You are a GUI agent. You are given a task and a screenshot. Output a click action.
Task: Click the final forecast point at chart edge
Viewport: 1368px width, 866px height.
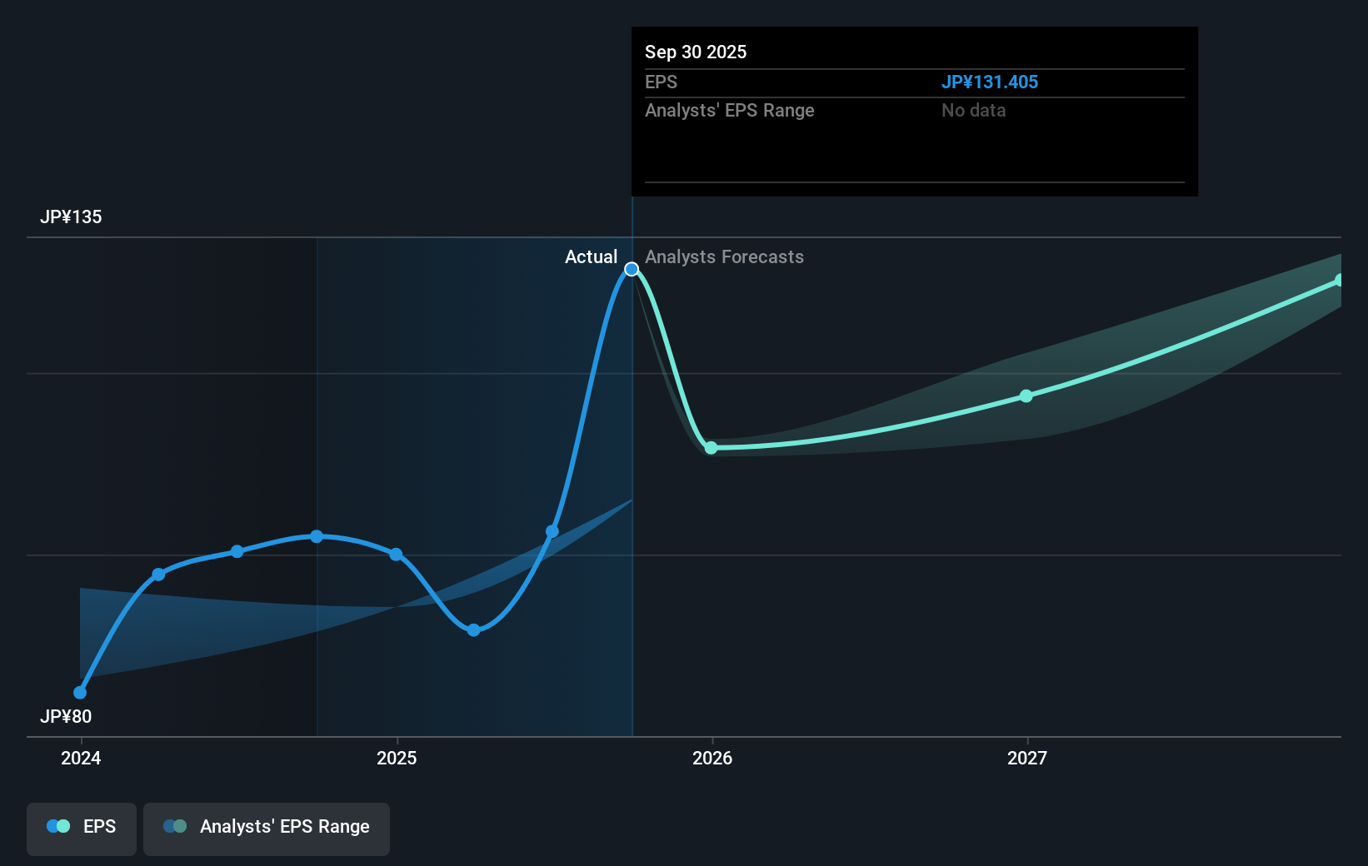click(1340, 278)
